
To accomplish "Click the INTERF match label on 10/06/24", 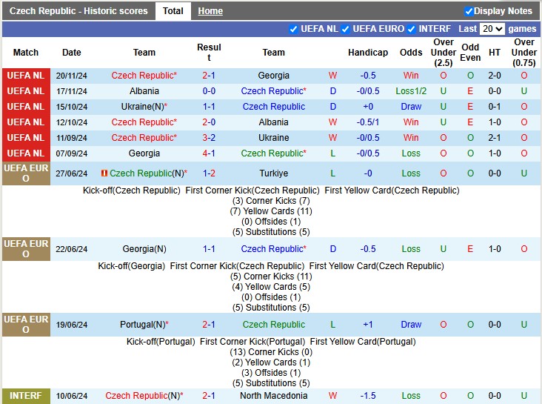I will pos(26,396).
